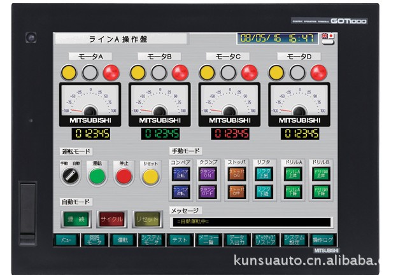Click Motor D red indicator lamp
Image resolution: width=419 pixels, height=278 pixels.
(x=318, y=73)
